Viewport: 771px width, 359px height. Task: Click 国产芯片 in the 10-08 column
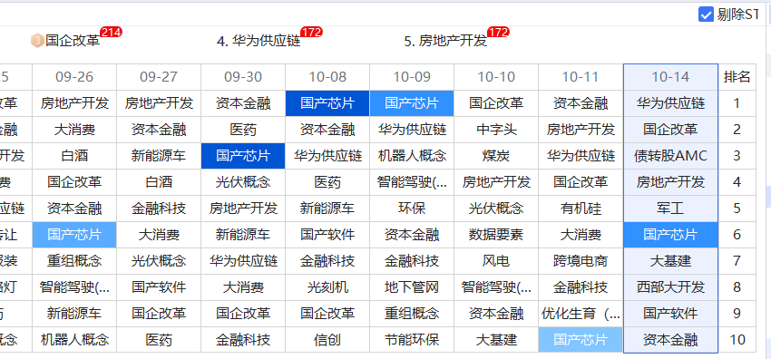[x=327, y=103]
